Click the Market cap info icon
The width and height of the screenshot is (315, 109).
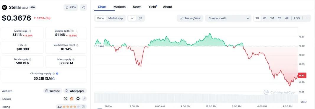point(30,31)
